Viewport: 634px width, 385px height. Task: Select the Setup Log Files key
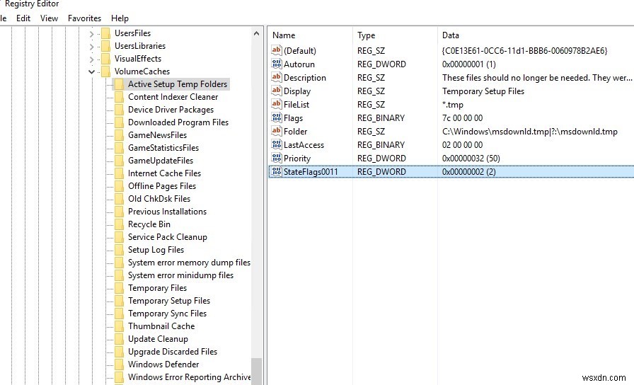(156, 250)
